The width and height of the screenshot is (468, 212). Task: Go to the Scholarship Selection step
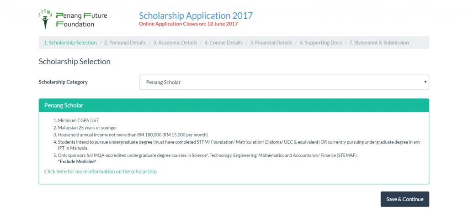(x=70, y=43)
